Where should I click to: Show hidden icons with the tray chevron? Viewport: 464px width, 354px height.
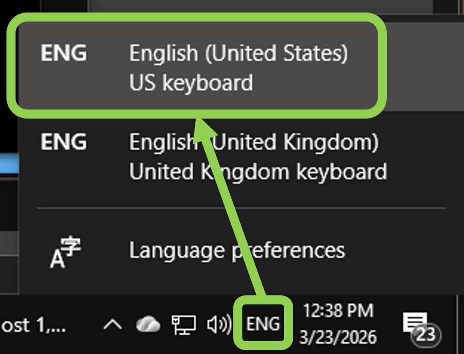[113, 324]
